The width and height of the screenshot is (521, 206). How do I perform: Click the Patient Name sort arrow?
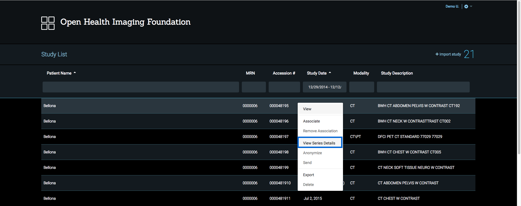coord(75,73)
